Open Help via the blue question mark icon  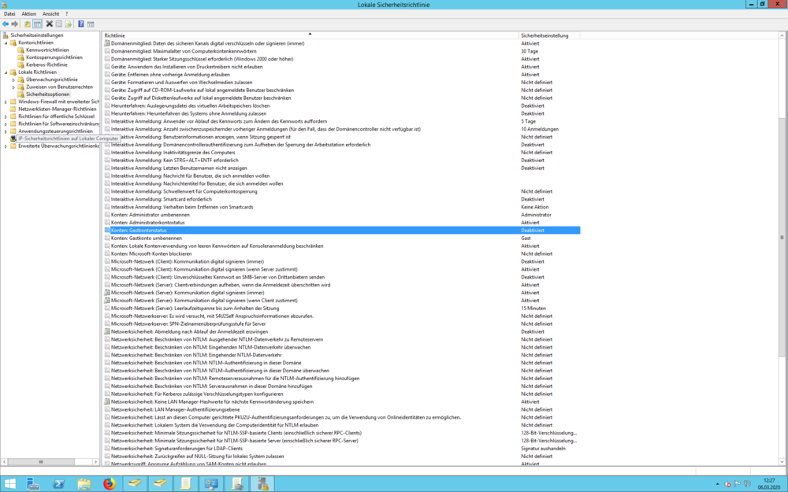(80, 24)
